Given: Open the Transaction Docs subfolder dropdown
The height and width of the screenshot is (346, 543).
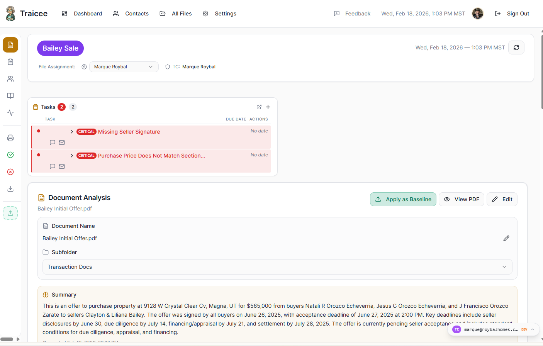Looking at the screenshot, I should [277, 267].
